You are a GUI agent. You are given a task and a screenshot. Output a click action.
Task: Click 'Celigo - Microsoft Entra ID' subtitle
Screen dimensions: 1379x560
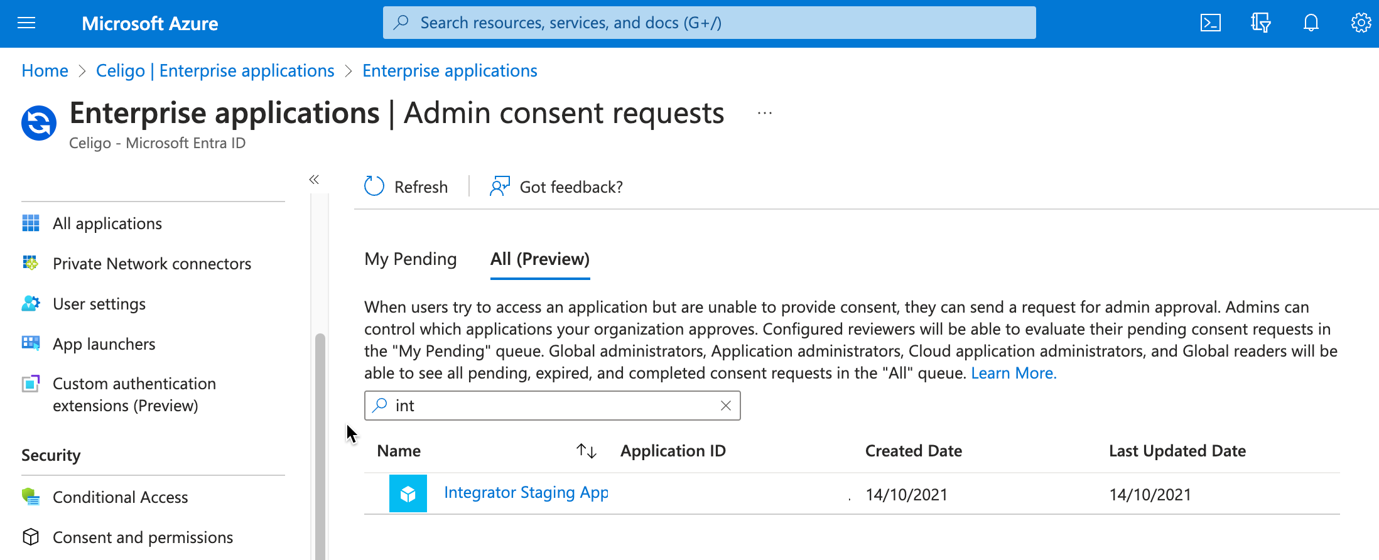click(x=157, y=143)
